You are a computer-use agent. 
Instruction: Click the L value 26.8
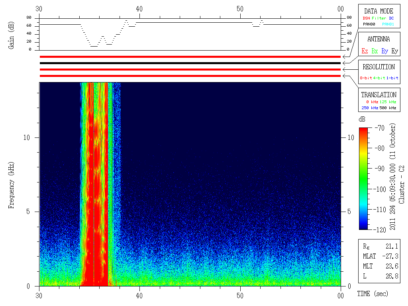click(x=392, y=276)
